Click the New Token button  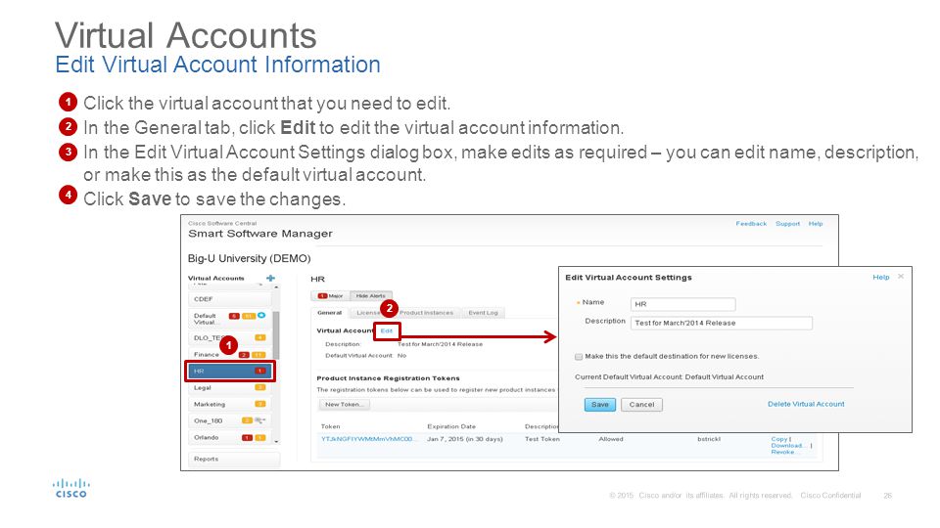(x=344, y=405)
